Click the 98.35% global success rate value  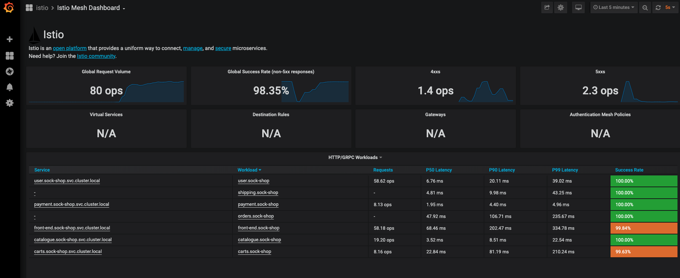[271, 91]
